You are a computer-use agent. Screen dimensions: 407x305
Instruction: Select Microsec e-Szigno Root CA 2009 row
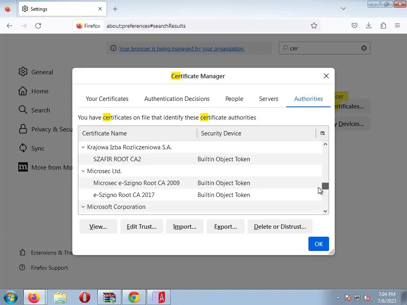pos(200,183)
